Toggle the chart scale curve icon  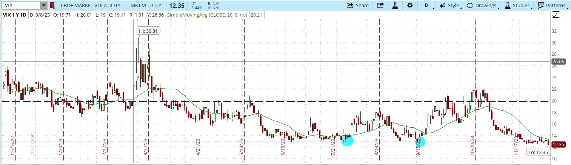[x=556, y=15]
